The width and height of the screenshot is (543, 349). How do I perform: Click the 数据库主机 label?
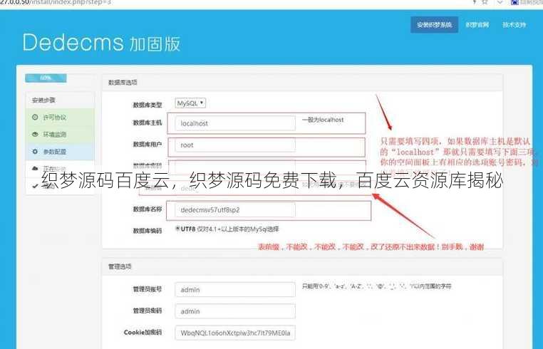tap(148, 123)
